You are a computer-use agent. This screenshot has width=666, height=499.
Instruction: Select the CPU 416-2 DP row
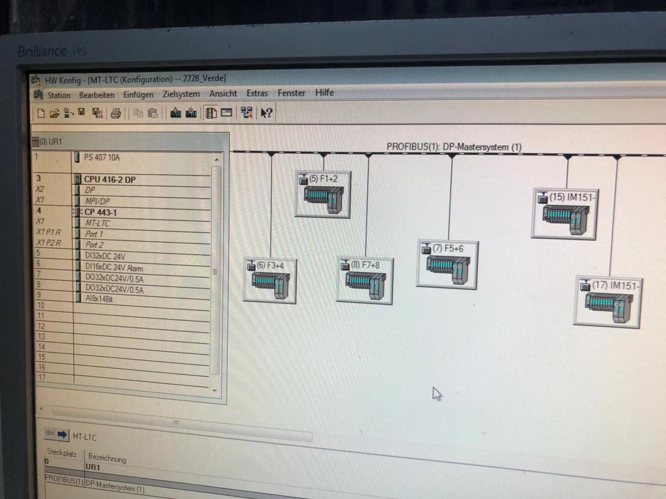coord(110,180)
